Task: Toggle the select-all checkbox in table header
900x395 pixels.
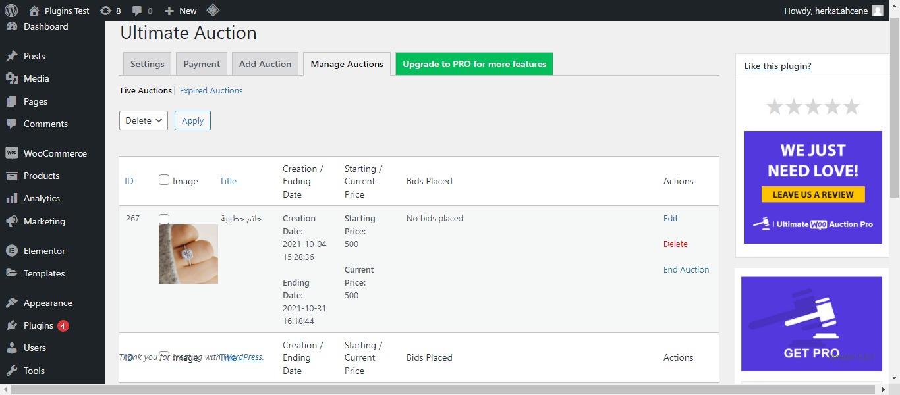Action: click(x=164, y=180)
